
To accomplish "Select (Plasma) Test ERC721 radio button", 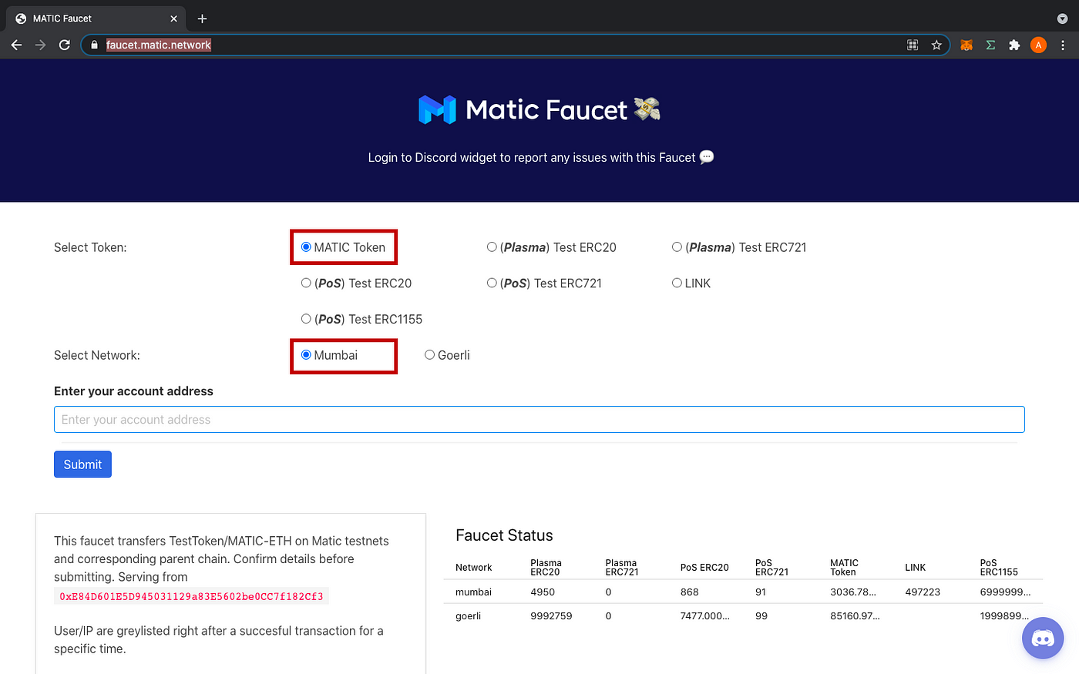I will (x=677, y=247).
